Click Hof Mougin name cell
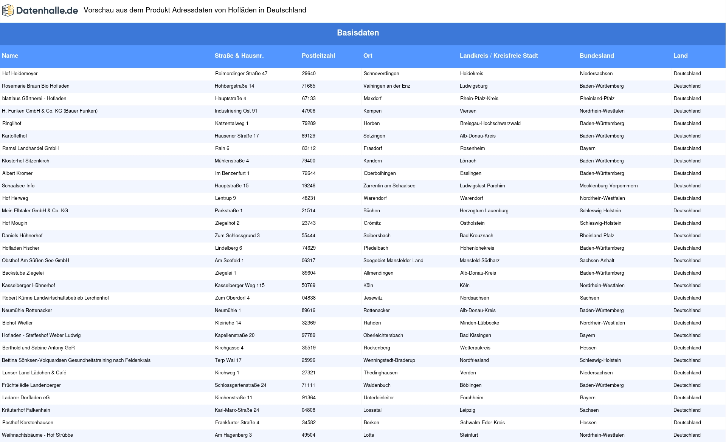Viewport: 726px width, 442px height. pos(15,223)
